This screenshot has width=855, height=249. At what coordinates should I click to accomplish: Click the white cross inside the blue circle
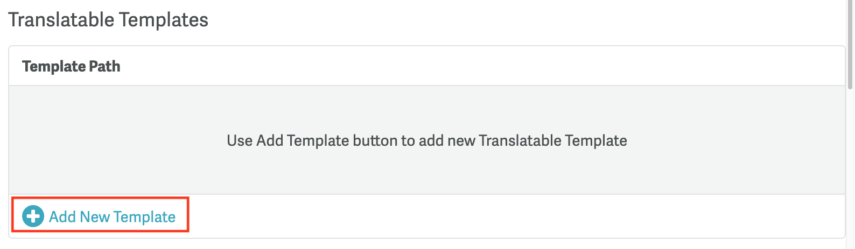(x=33, y=216)
